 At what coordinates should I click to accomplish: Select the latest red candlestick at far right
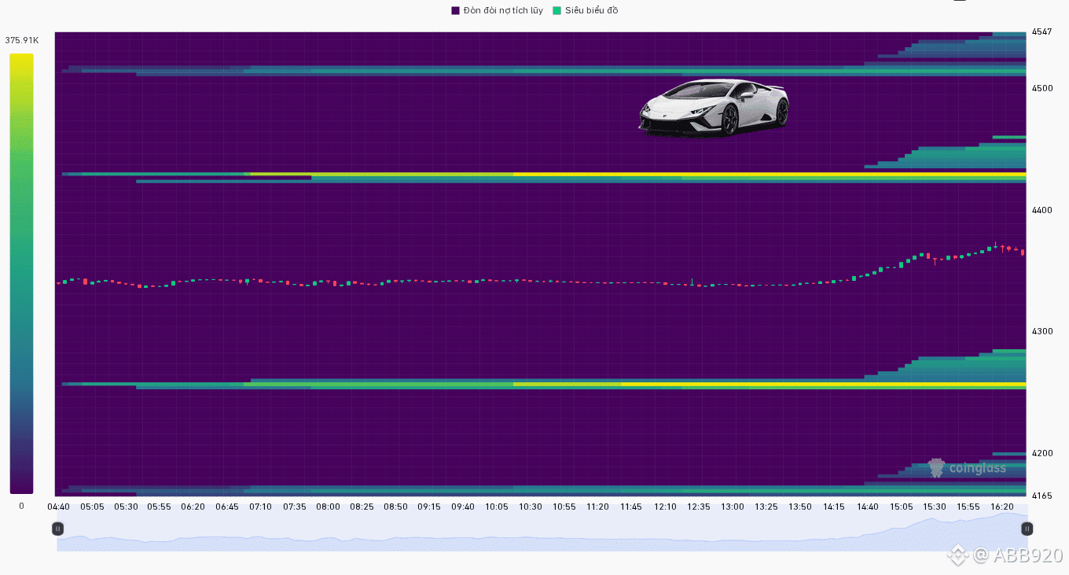pyautogui.click(x=1023, y=252)
